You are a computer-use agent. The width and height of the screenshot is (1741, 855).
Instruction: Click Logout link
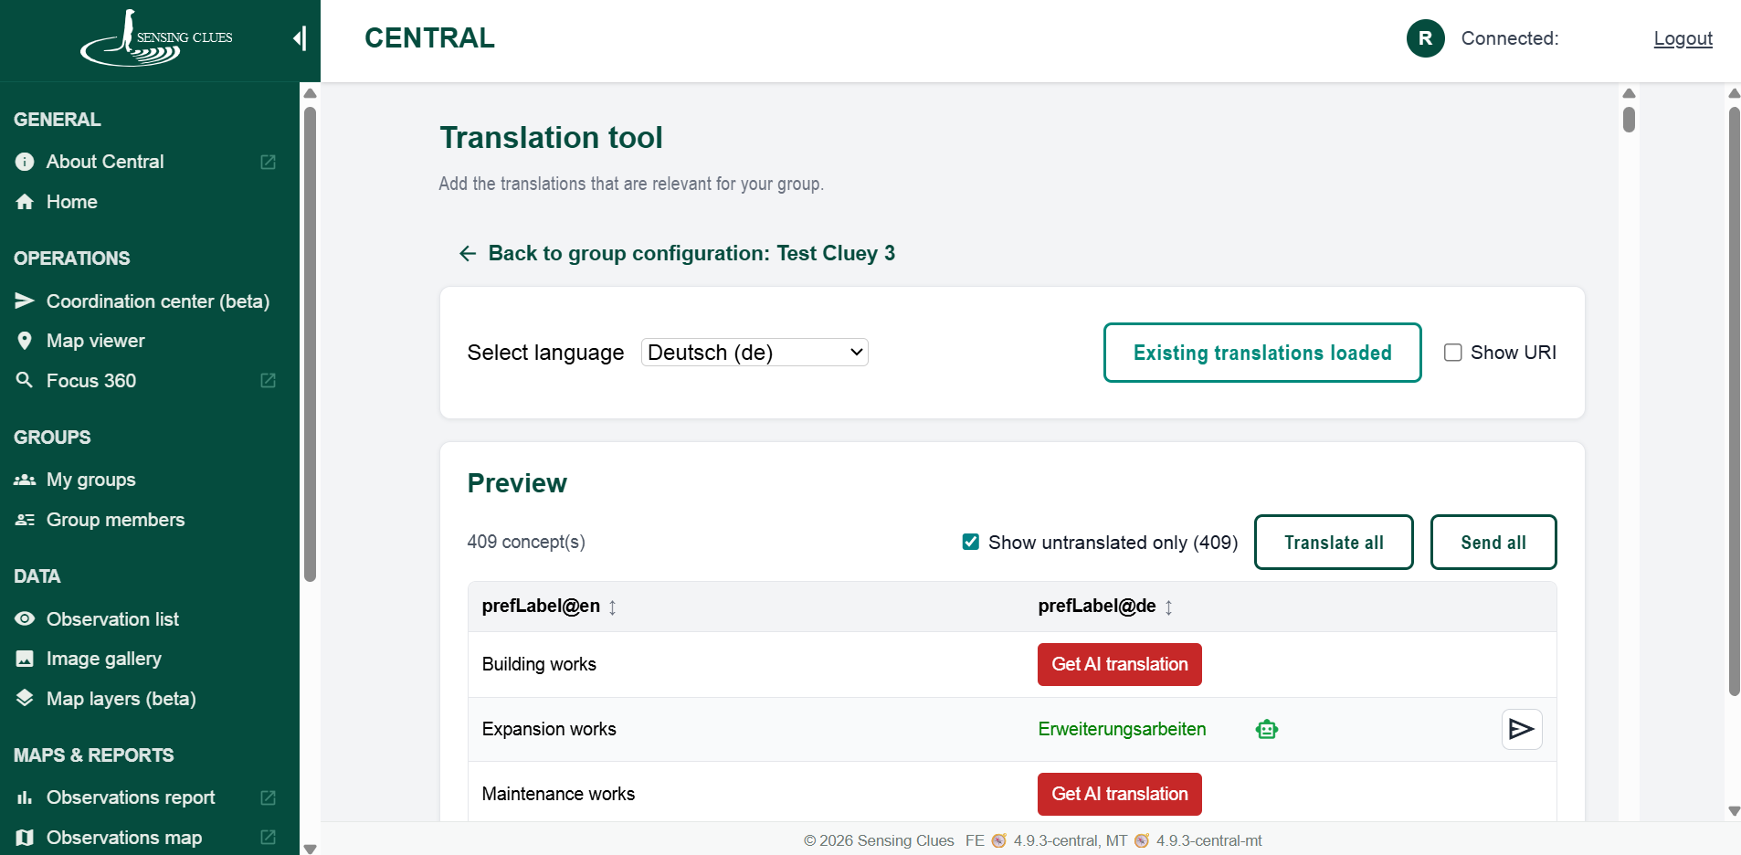click(1683, 38)
